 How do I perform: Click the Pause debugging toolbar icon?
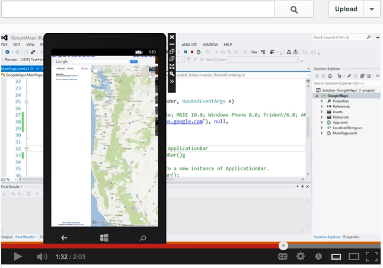(x=186, y=52)
